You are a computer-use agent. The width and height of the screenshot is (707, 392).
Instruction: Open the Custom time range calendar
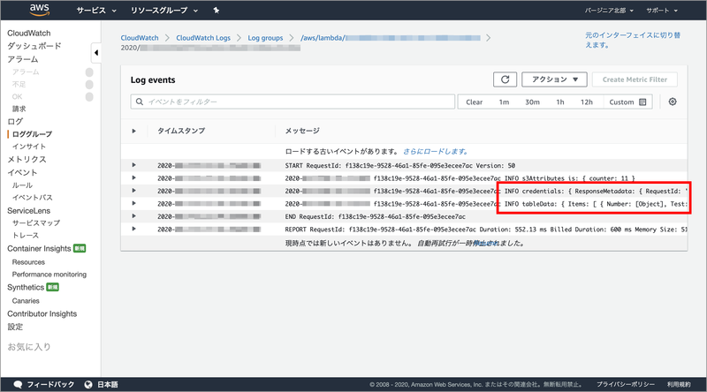pyautogui.click(x=627, y=102)
